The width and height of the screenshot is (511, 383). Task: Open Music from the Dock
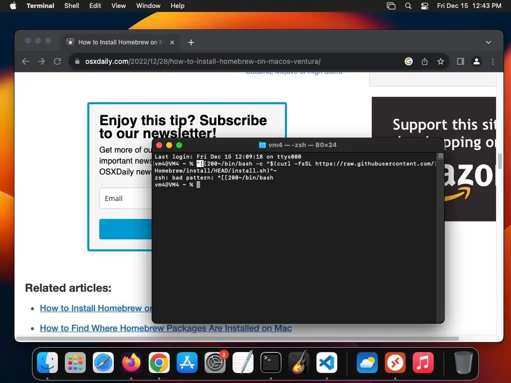pyautogui.click(x=423, y=363)
